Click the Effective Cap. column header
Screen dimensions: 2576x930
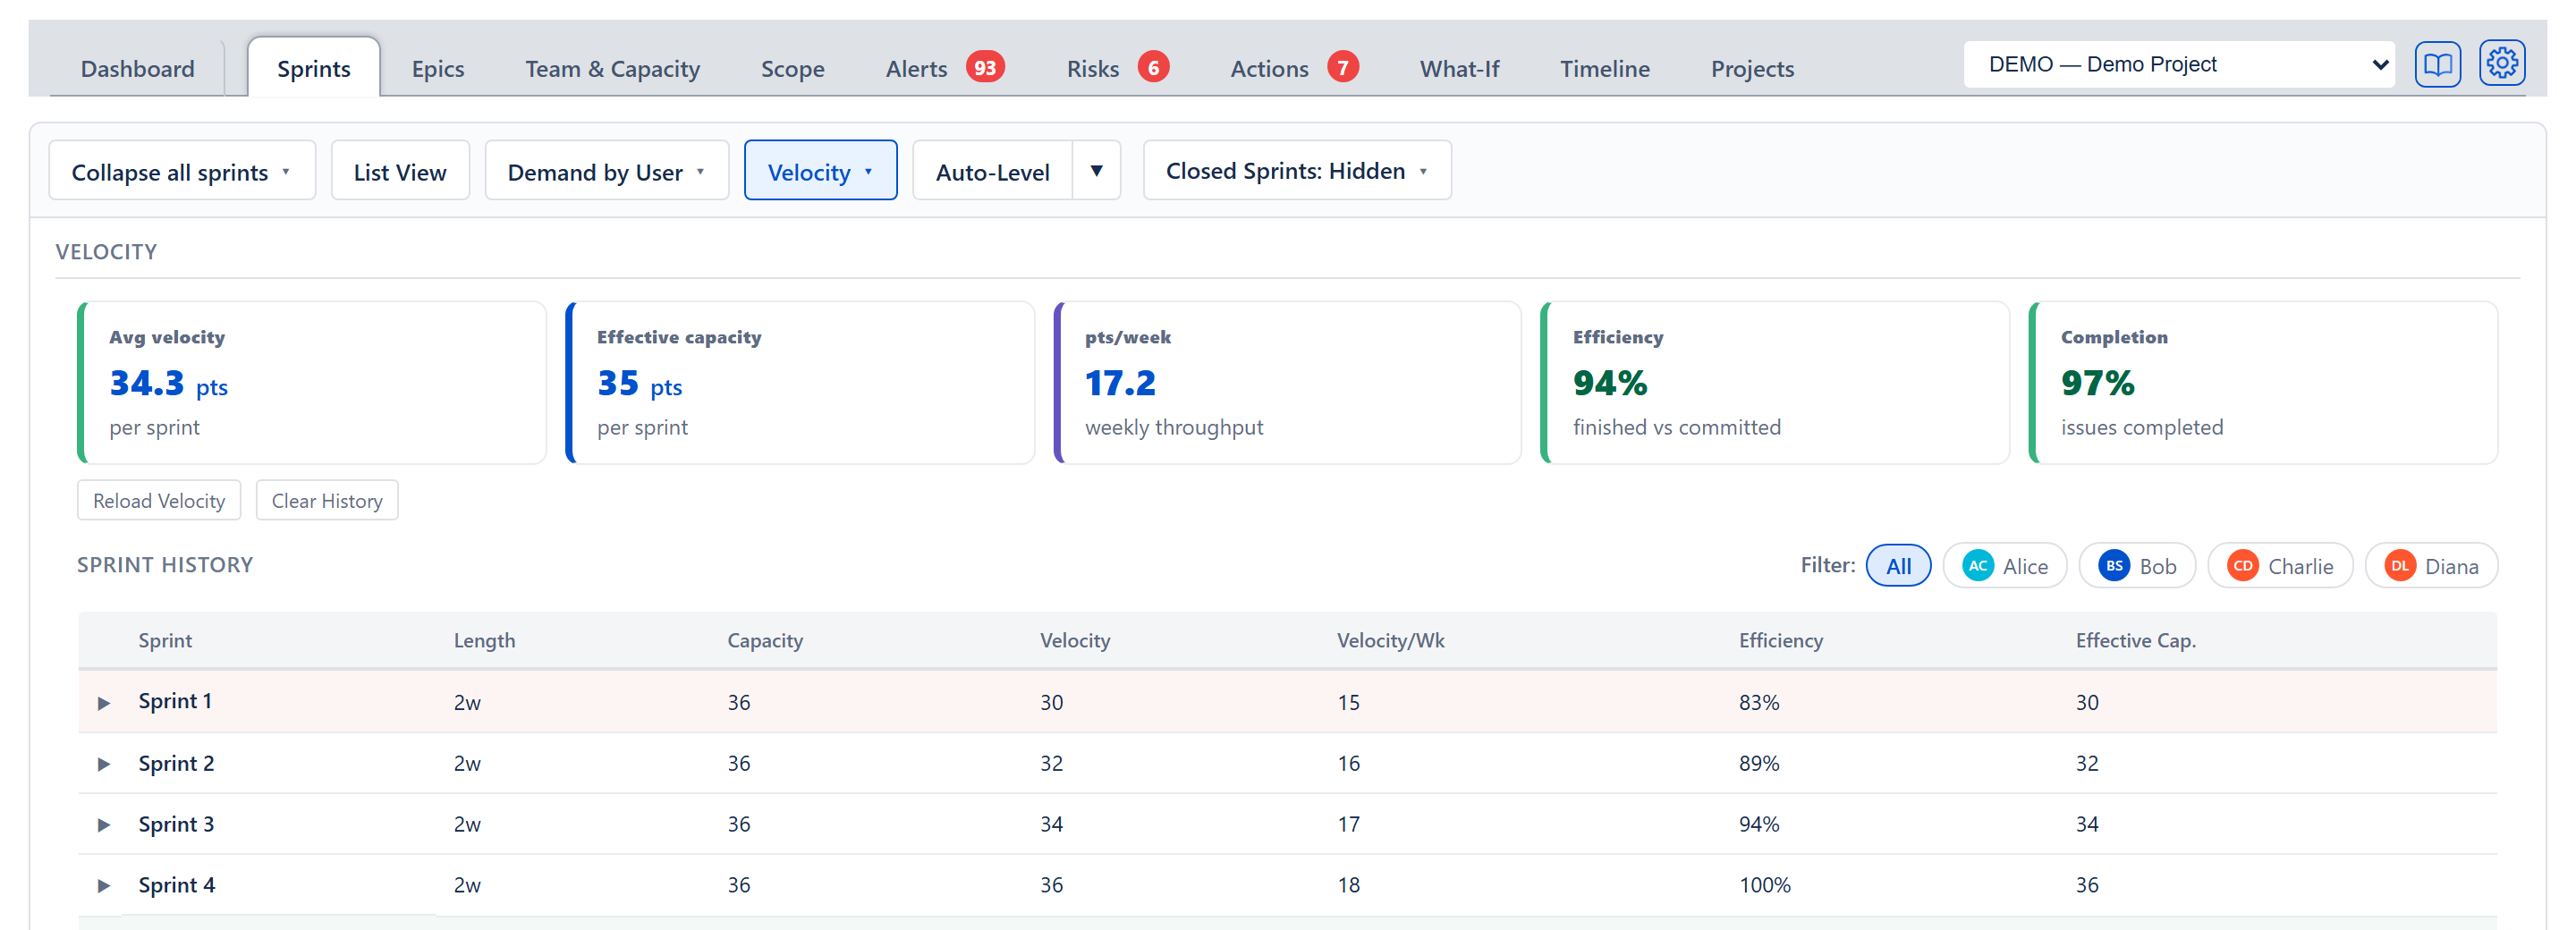2135,641
